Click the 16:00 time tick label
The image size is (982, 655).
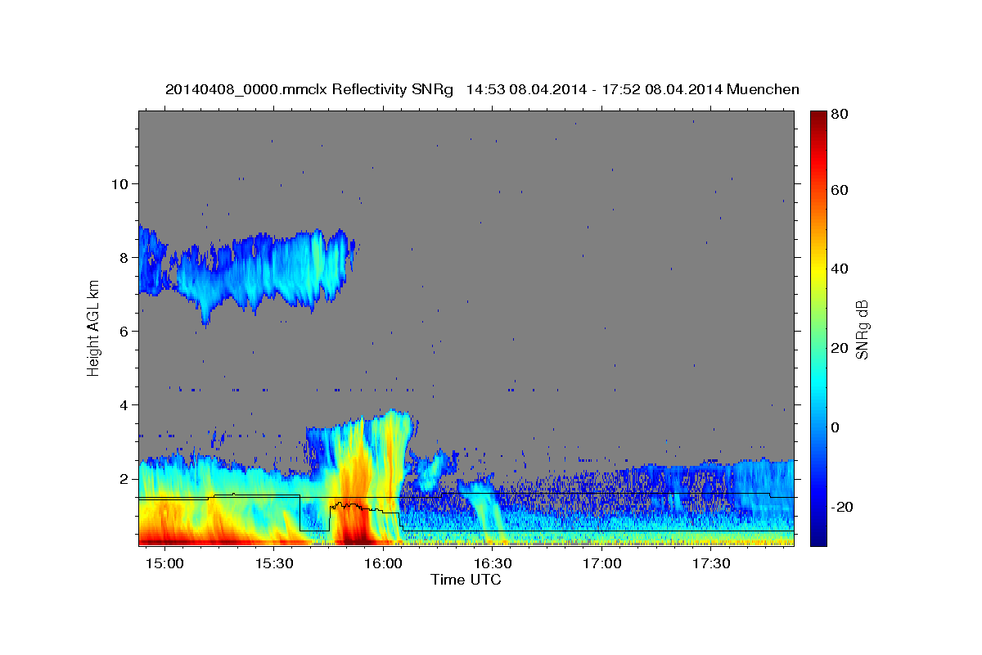click(383, 564)
